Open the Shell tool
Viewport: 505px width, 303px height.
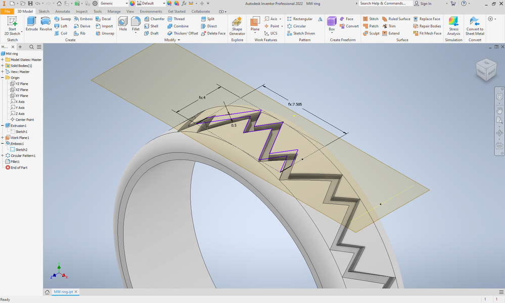click(x=151, y=26)
